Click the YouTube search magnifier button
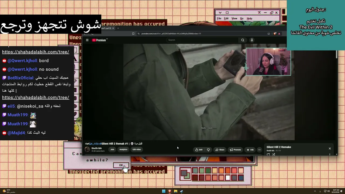Viewport: 345px width, 194px height. pyautogui.click(x=243, y=40)
